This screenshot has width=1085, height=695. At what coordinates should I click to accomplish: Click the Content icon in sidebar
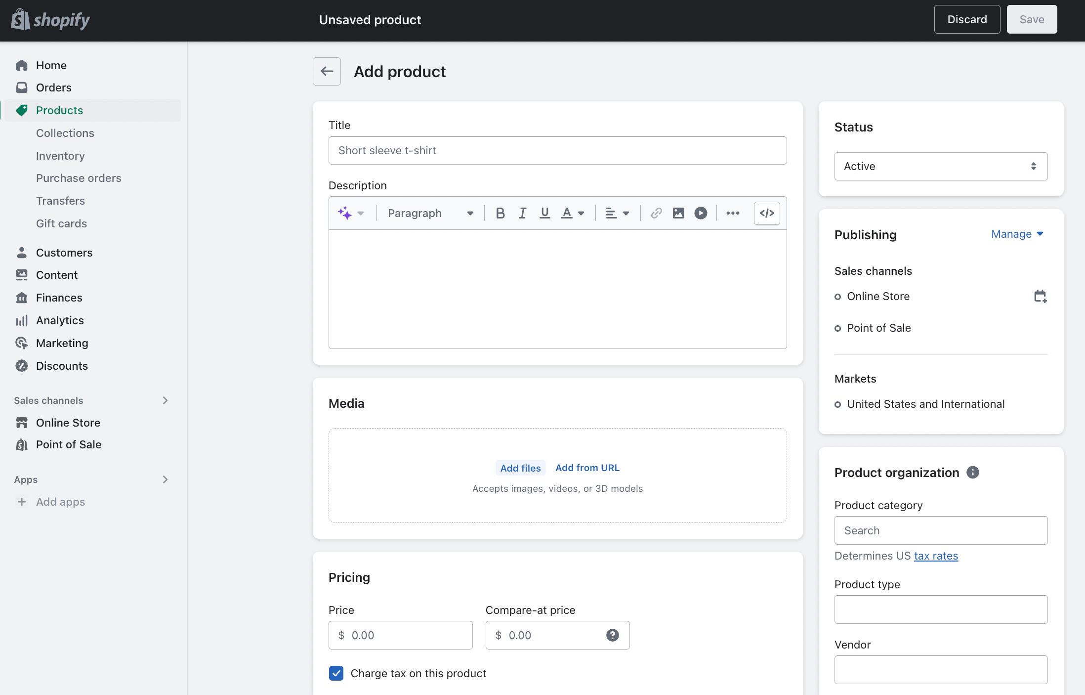coord(22,275)
